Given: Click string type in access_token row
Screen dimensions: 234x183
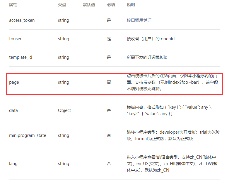Looking at the screenshot, I should [64, 20].
